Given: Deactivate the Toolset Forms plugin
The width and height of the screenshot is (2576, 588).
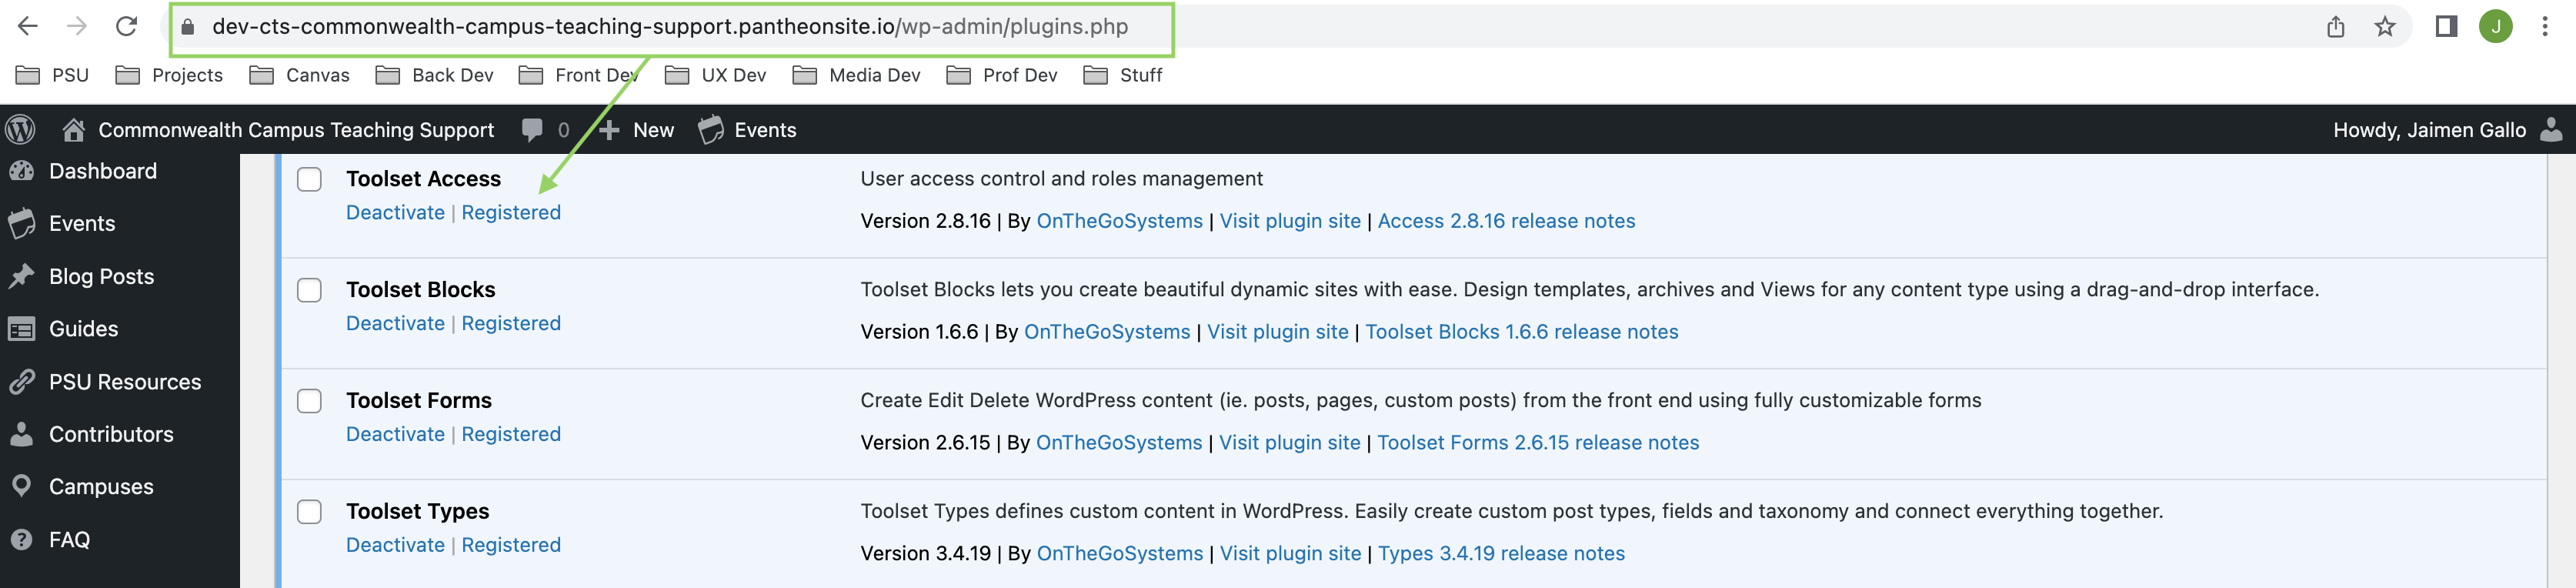Looking at the screenshot, I should coord(395,435).
